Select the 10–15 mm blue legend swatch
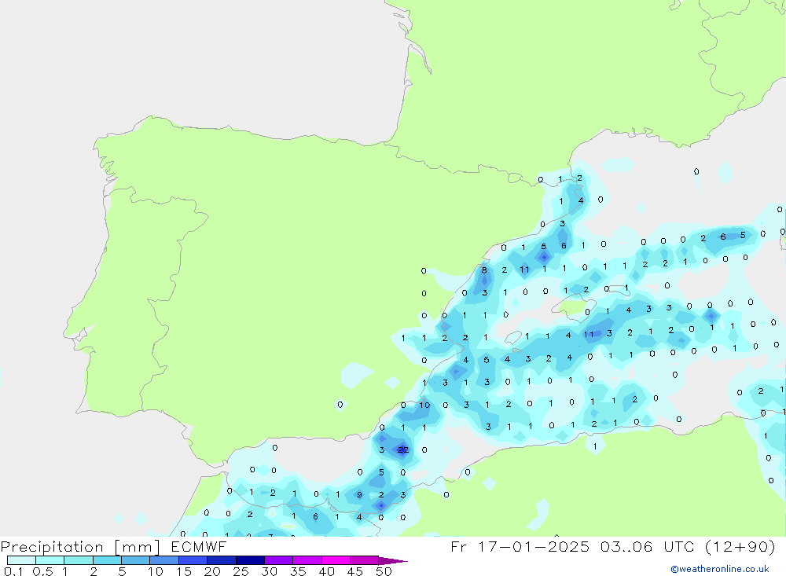 (x=163, y=560)
